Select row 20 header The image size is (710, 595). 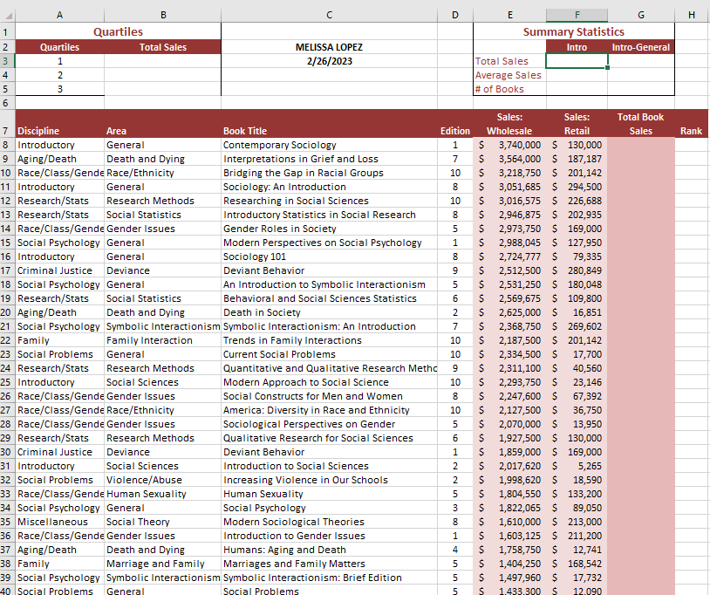7,312
